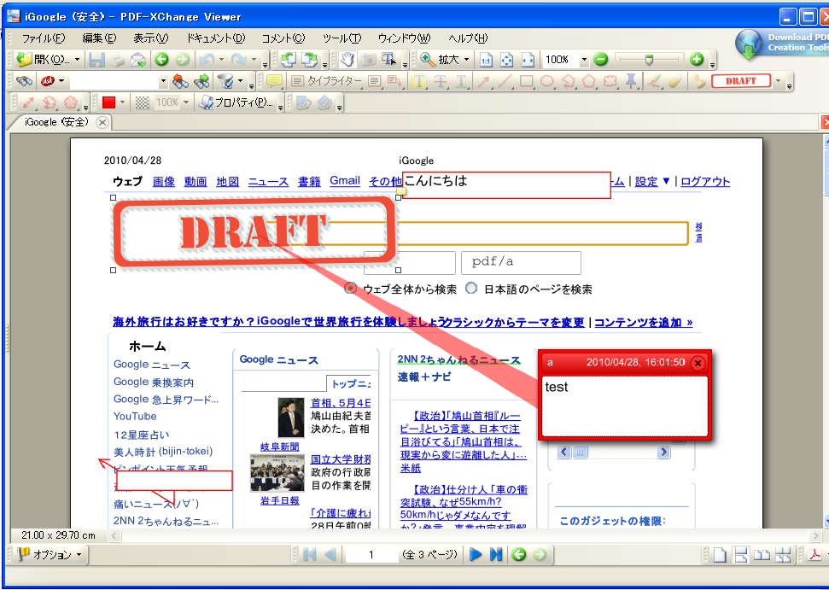The image size is (829, 590).
Task: Click the Fit Page icon
Action: click(x=506, y=60)
